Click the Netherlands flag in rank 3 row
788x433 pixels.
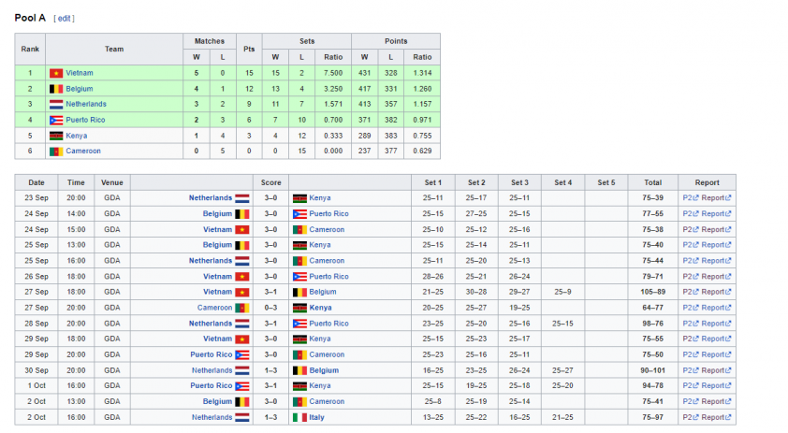point(56,105)
